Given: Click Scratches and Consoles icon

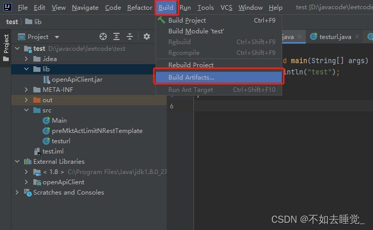Looking at the screenshot, I should click(x=28, y=193).
